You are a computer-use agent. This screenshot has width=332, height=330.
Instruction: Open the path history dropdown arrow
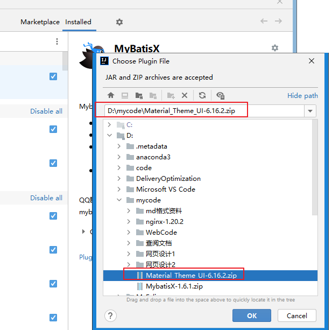coord(310,111)
